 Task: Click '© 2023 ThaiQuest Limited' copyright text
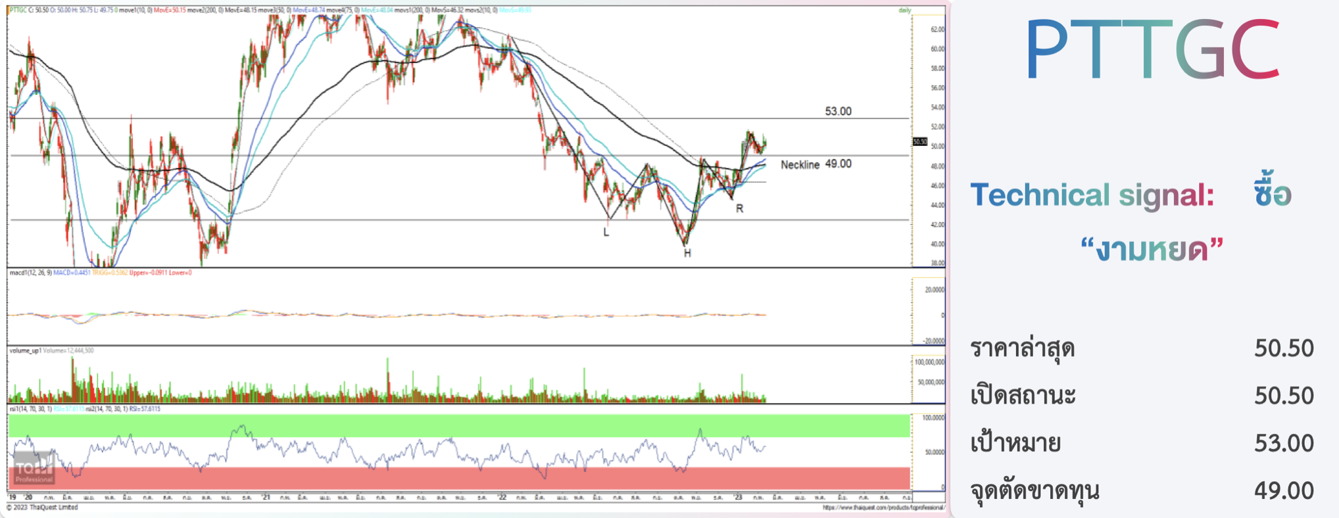coord(43,507)
